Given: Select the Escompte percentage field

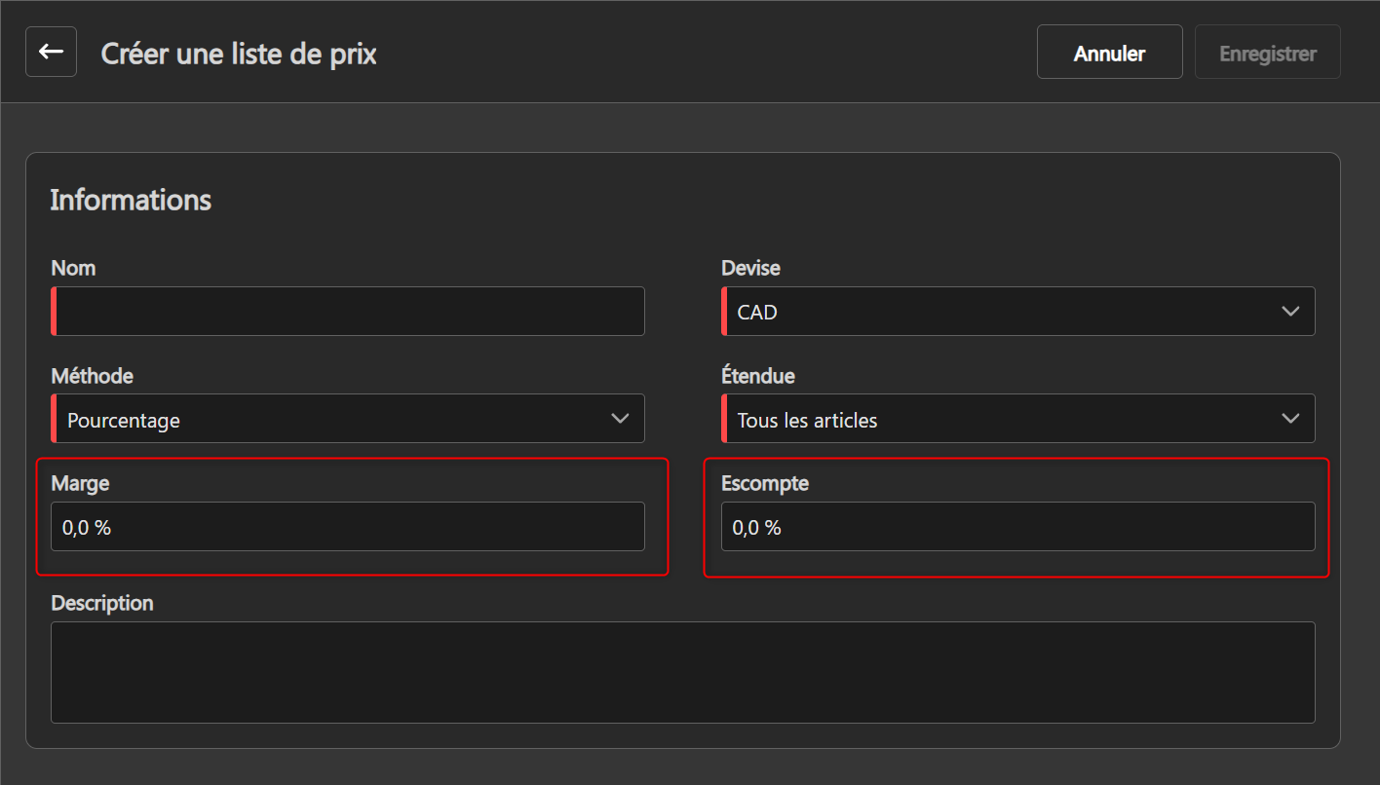Looking at the screenshot, I should pos(1017,527).
